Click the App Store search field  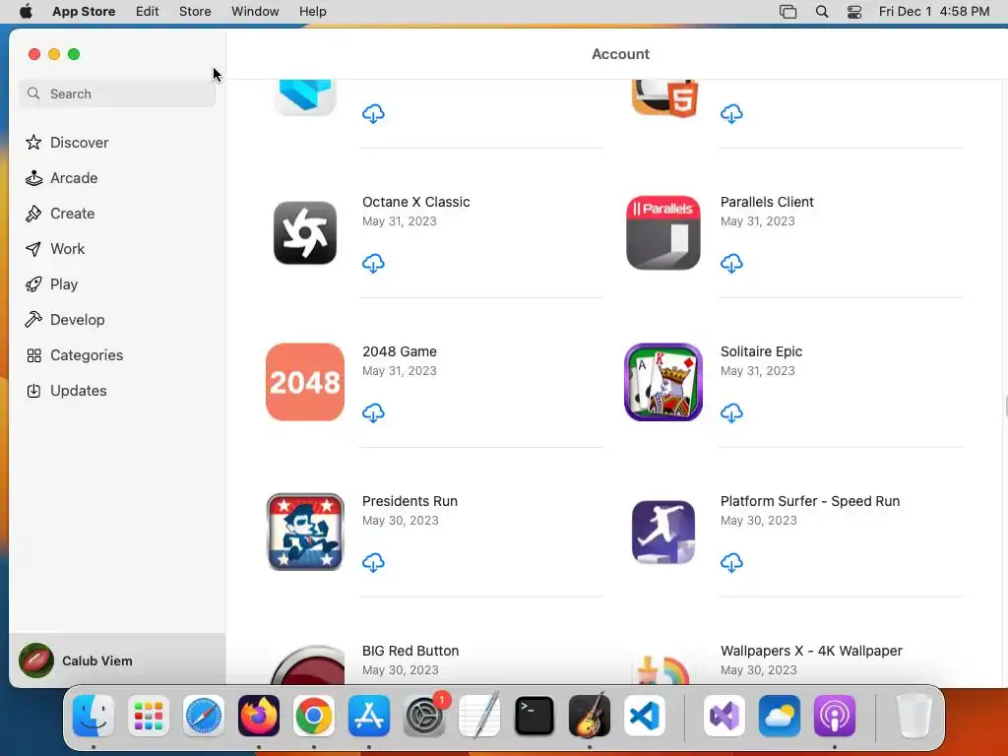pyautogui.click(x=117, y=94)
